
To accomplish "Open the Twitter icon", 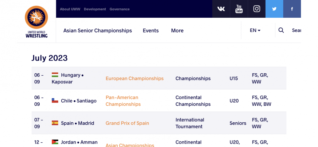I will pos(274,9).
